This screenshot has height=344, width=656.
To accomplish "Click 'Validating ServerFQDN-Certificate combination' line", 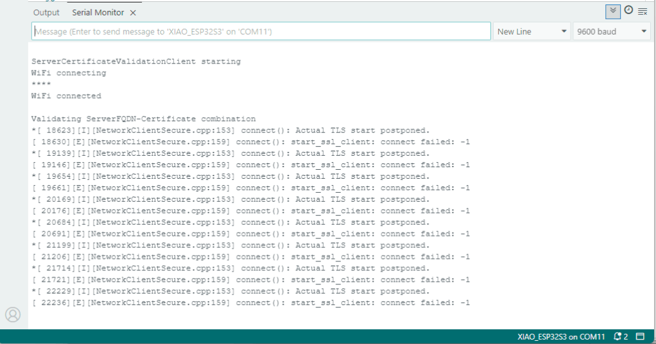I will point(143,119).
